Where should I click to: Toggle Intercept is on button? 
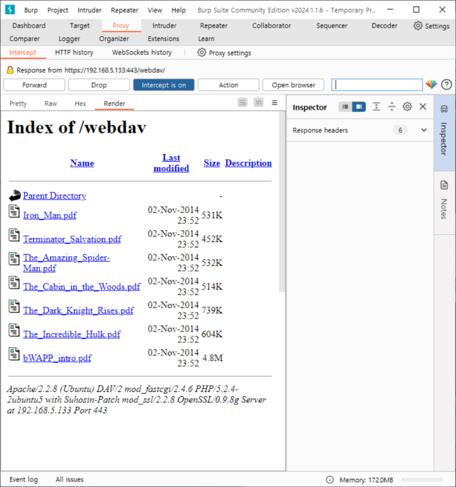click(163, 85)
